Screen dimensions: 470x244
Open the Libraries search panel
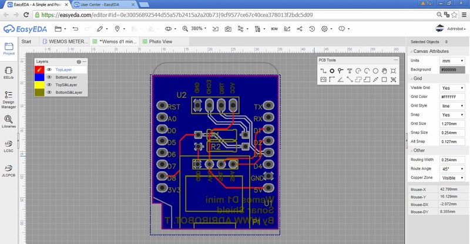pos(9,121)
